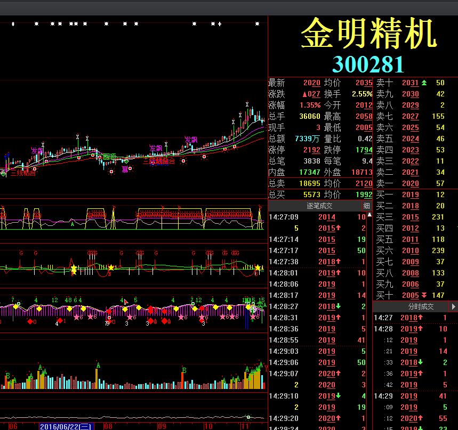Select the 买七 bid row at 2009
This screenshot has height=430, width=458.
(415, 262)
